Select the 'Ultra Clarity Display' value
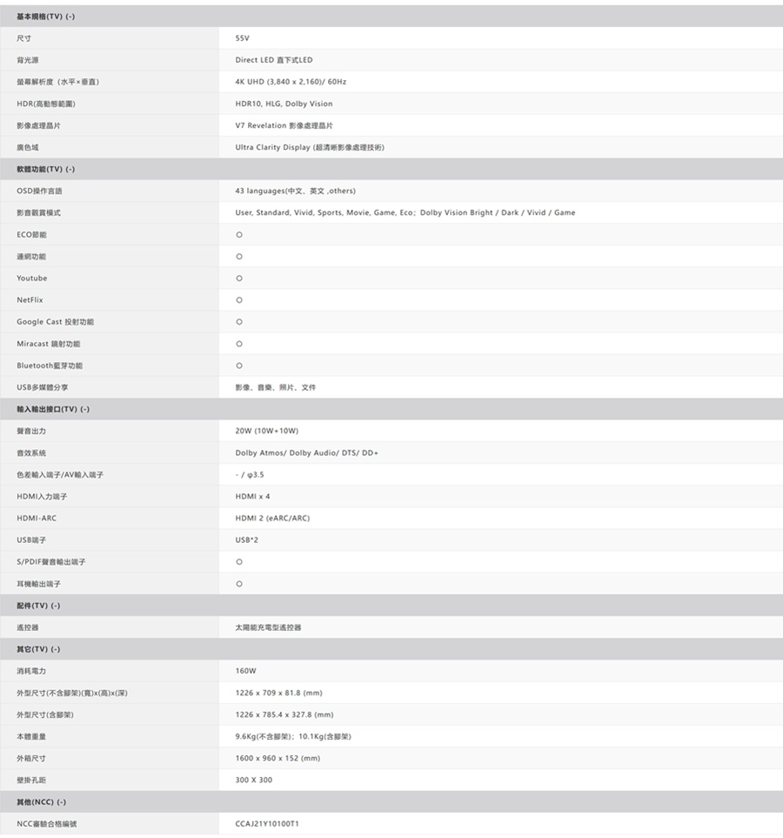 tap(310, 148)
